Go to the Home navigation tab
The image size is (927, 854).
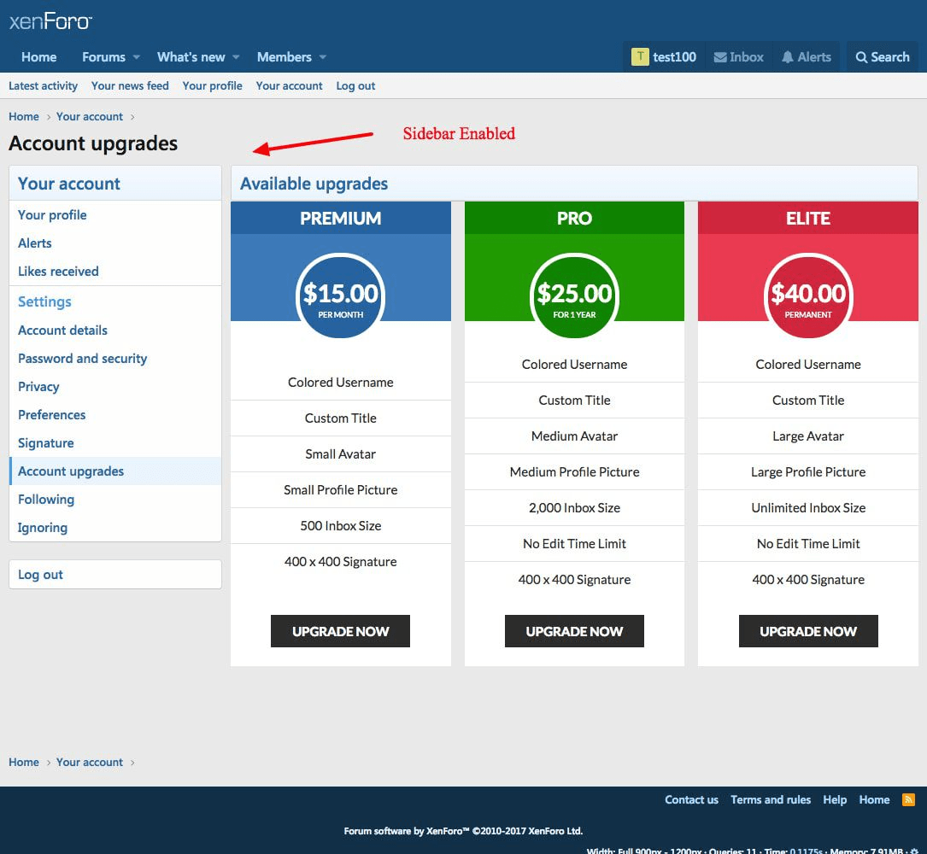pyautogui.click(x=38, y=57)
